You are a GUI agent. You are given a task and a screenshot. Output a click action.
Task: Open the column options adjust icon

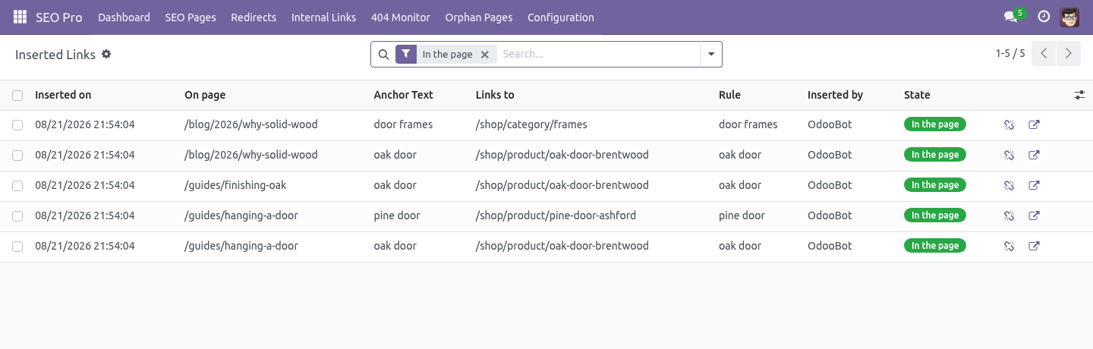[1079, 95]
